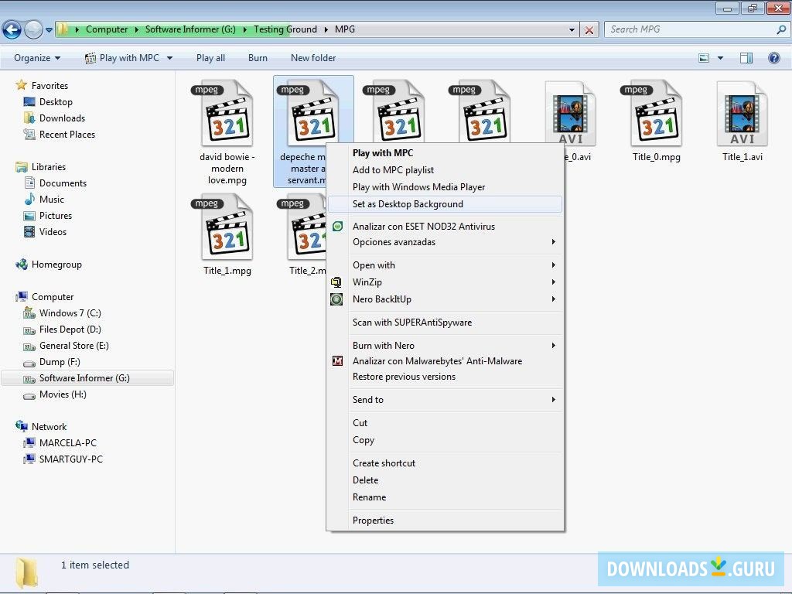792x594 pixels.
Task: Select Movies (H:) drive in sidebar
Action: pyautogui.click(x=63, y=394)
